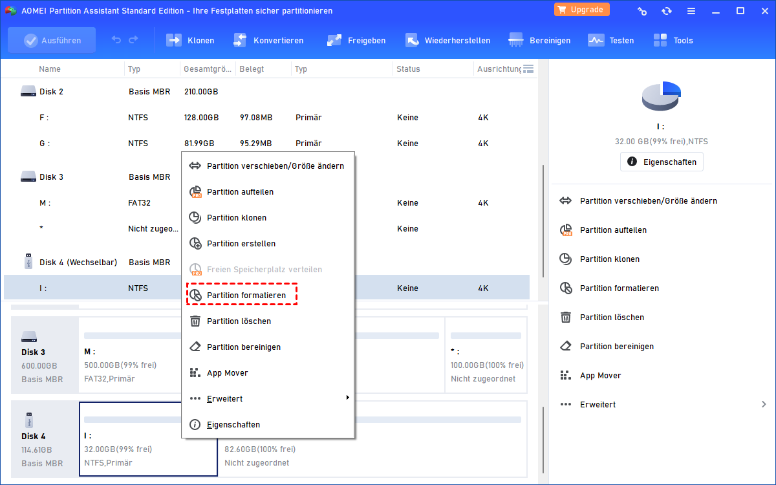Choose Partition formatieren in context menu

coord(268,296)
